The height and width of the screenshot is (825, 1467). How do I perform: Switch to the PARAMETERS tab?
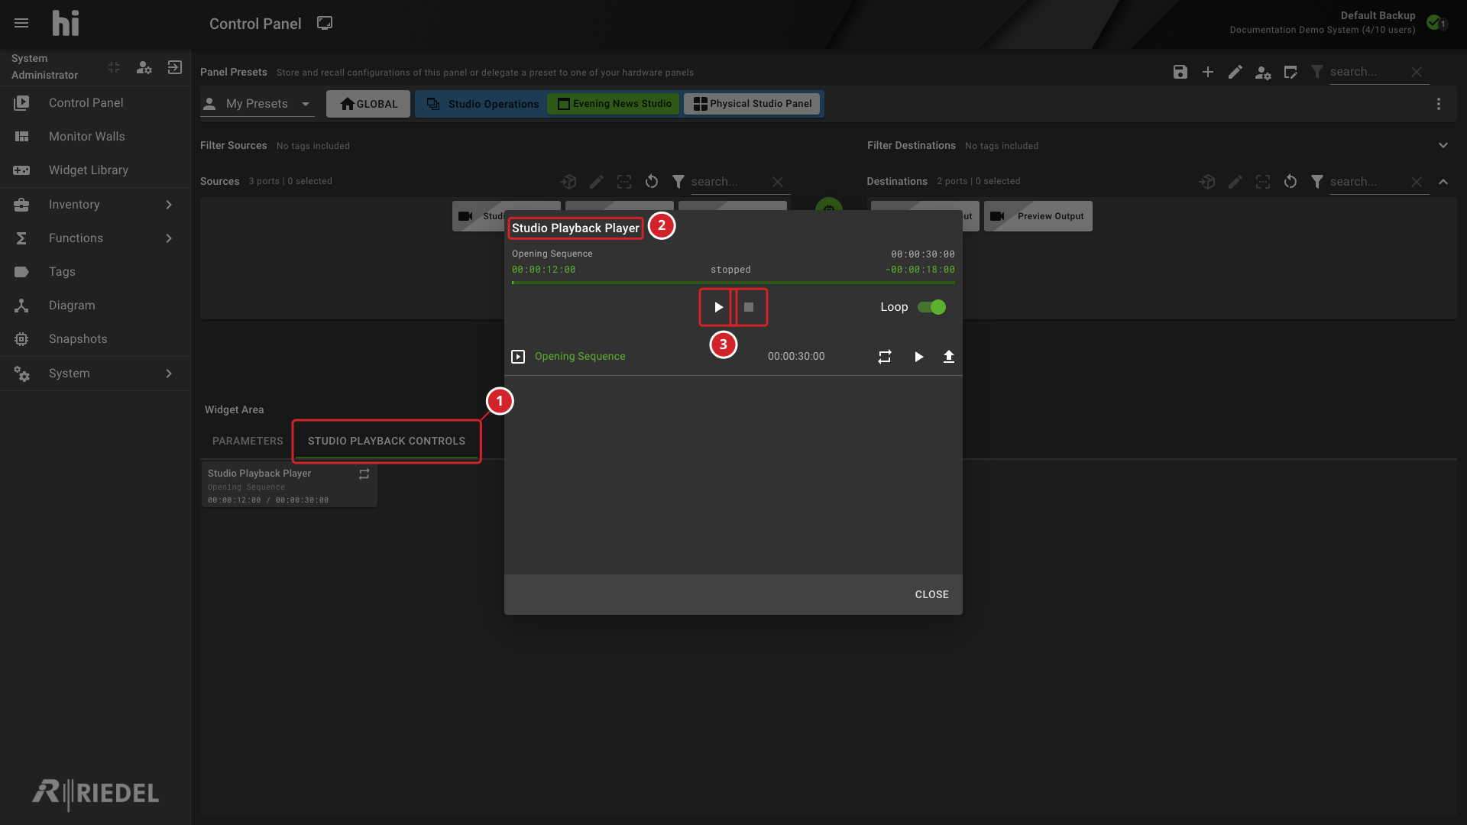pyautogui.click(x=248, y=441)
